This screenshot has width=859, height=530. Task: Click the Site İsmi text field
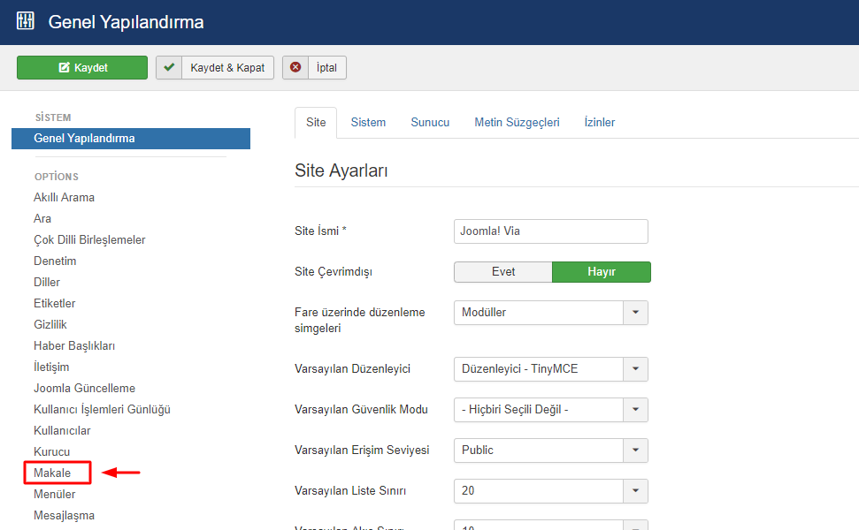tap(550, 231)
